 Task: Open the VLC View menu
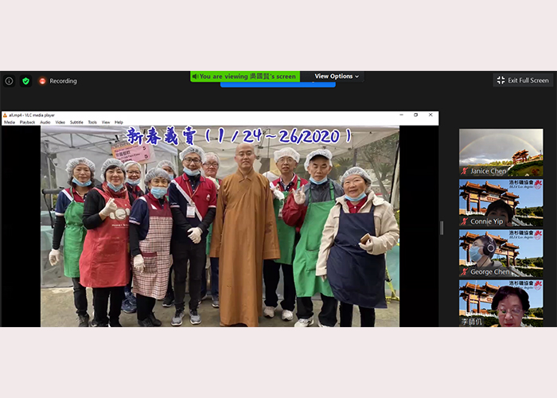tap(106, 123)
